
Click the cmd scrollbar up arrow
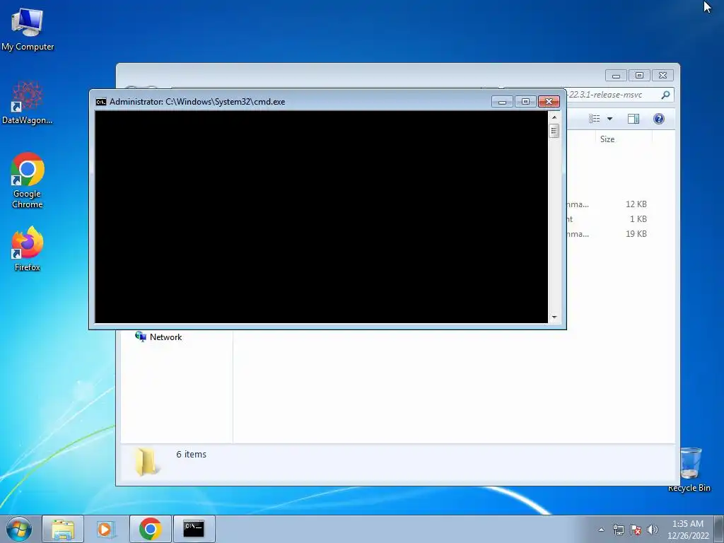554,118
